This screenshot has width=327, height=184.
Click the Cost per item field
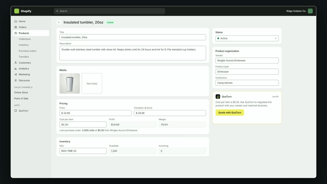83,124
